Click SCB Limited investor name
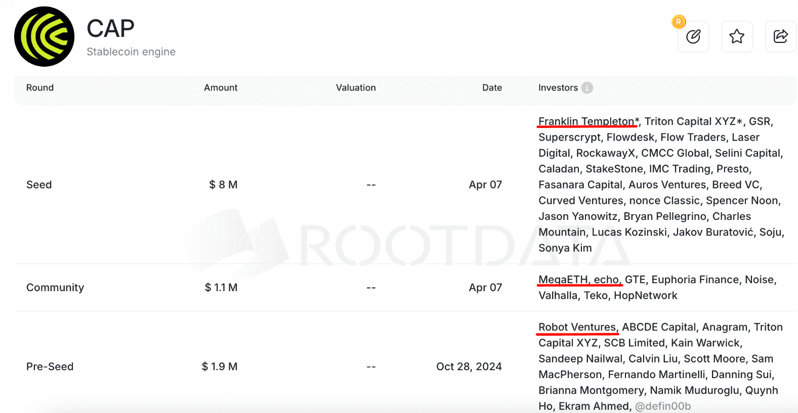798x413 pixels. 634,343
